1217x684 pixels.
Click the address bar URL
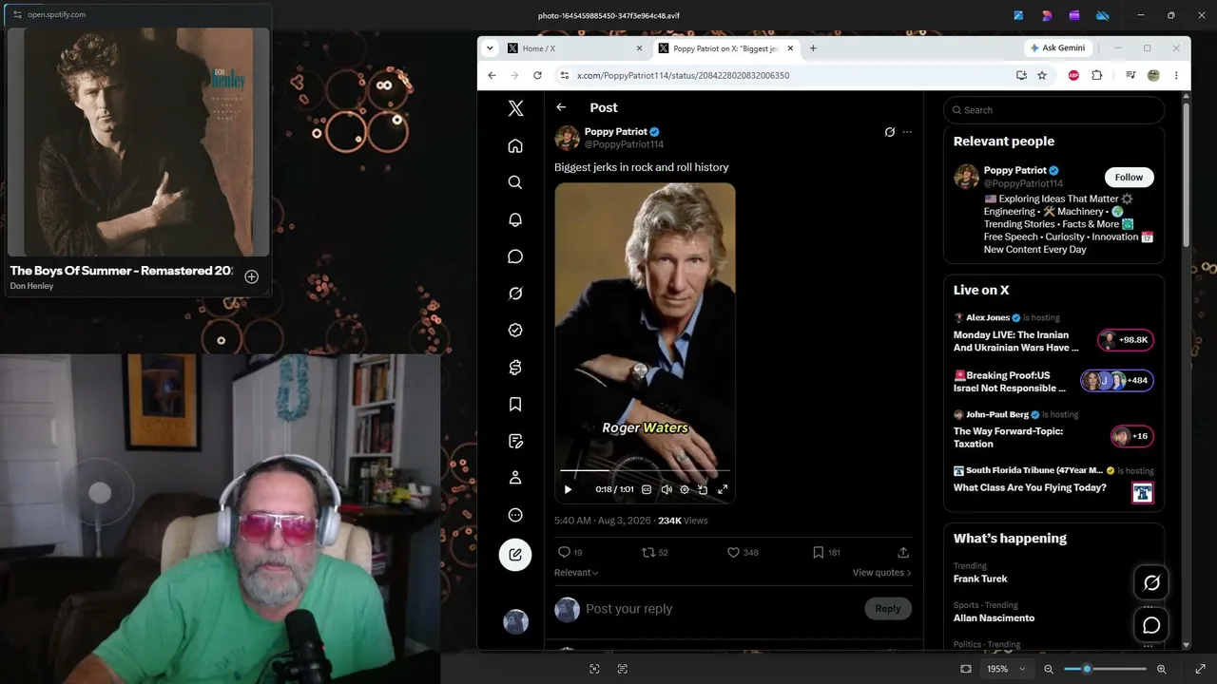coord(683,75)
